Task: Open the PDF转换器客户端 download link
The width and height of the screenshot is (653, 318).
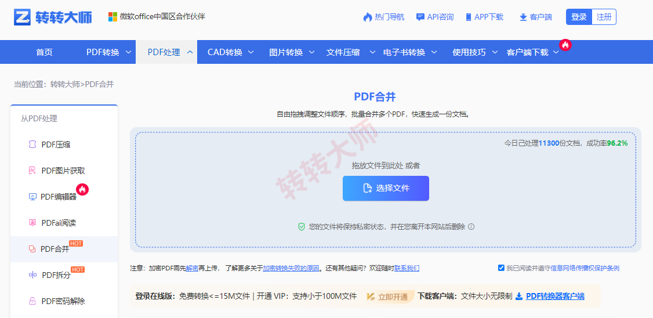Action: (555, 297)
